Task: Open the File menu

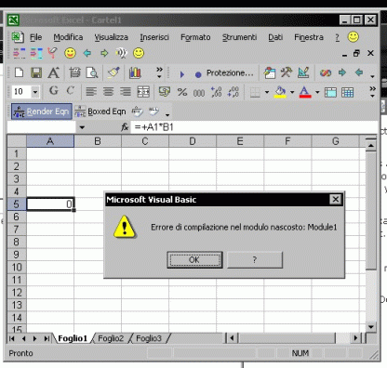Action: pyautogui.click(x=35, y=37)
